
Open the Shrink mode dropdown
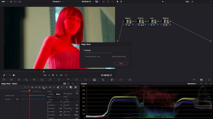tap(54, 99)
